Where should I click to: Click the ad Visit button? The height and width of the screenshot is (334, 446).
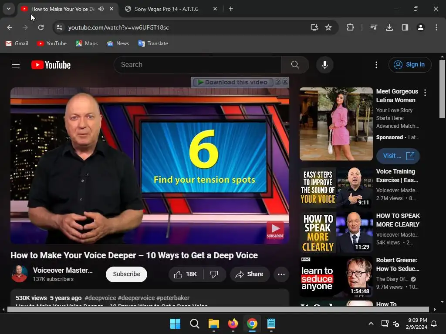[x=398, y=156]
